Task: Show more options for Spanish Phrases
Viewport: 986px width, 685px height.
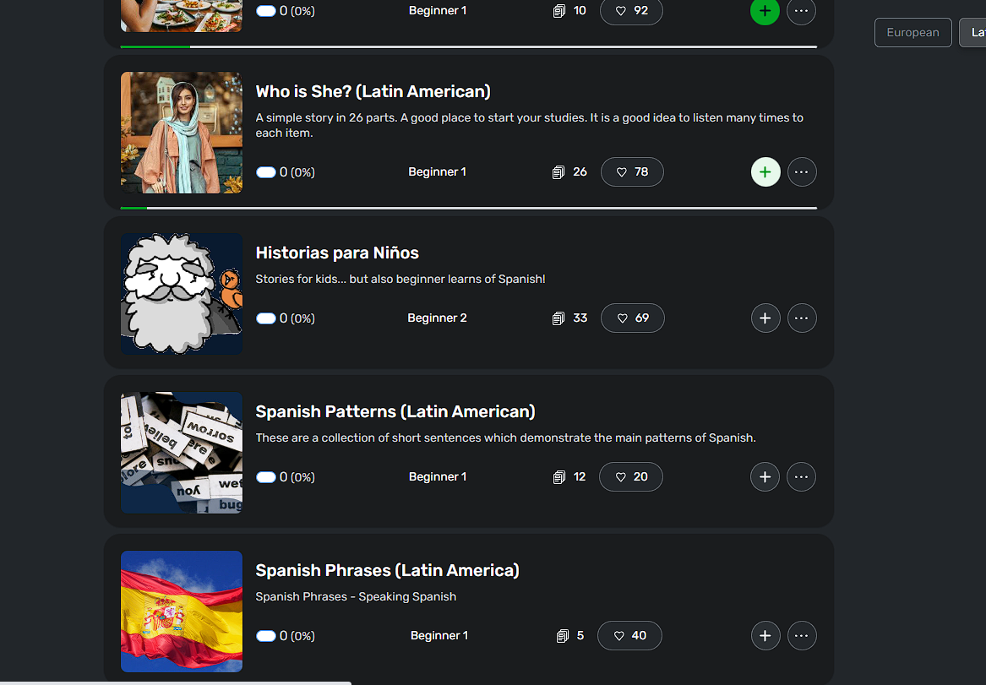Action: click(802, 636)
